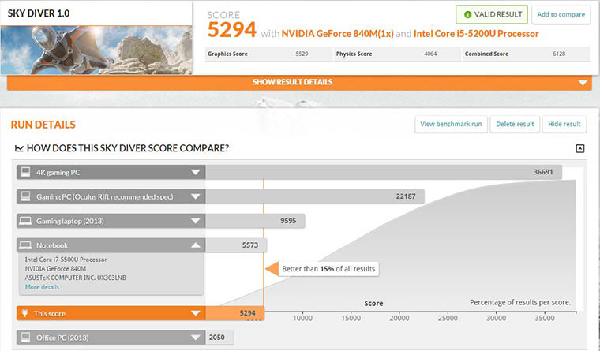The width and height of the screenshot is (600, 351).
Task: Click the 10000 axis label on chart
Action: [x=302, y=318]
